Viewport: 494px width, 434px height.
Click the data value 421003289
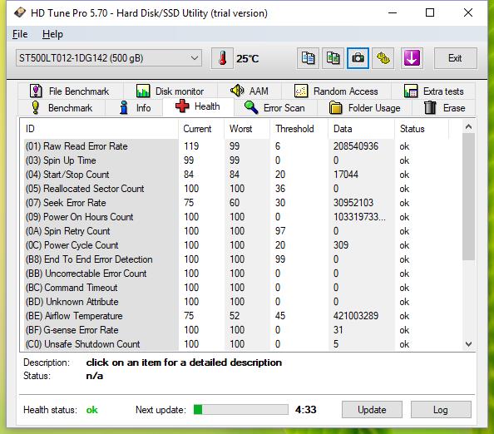click(356, 316)
